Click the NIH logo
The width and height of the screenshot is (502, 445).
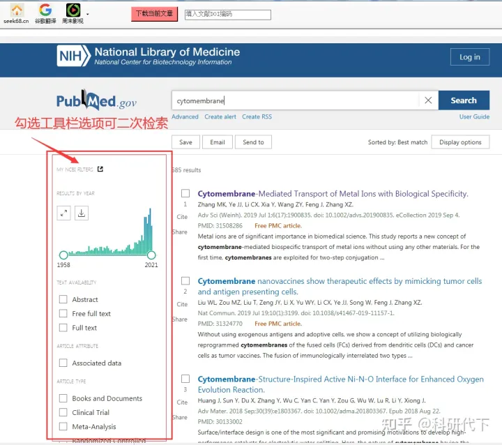[x=74, y=56]
